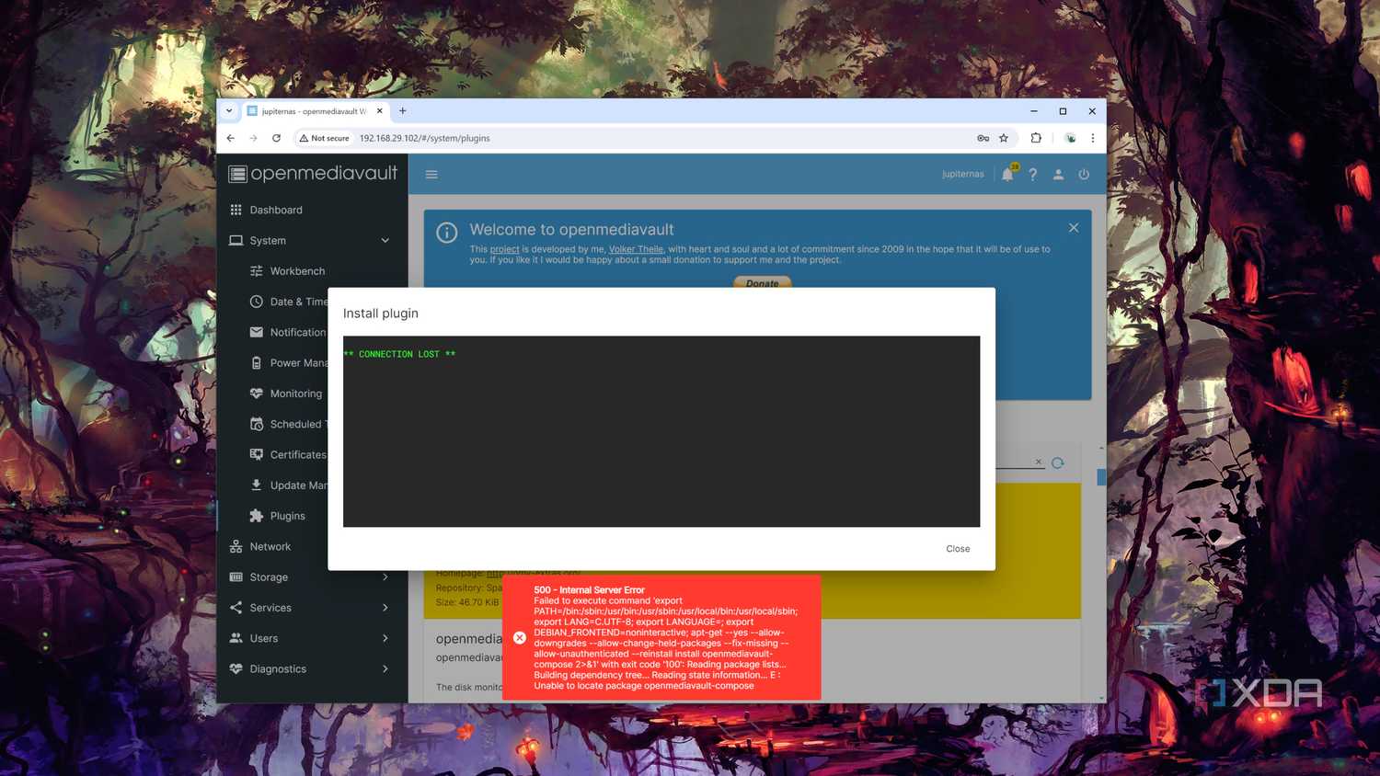Expand the Users section chevron
Viewport: 1380px width, 776px height.
click(385, 638)
